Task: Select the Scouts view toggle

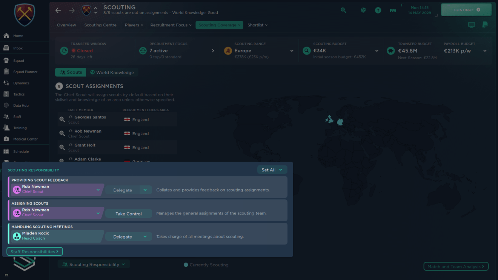Action: (71, 72)
